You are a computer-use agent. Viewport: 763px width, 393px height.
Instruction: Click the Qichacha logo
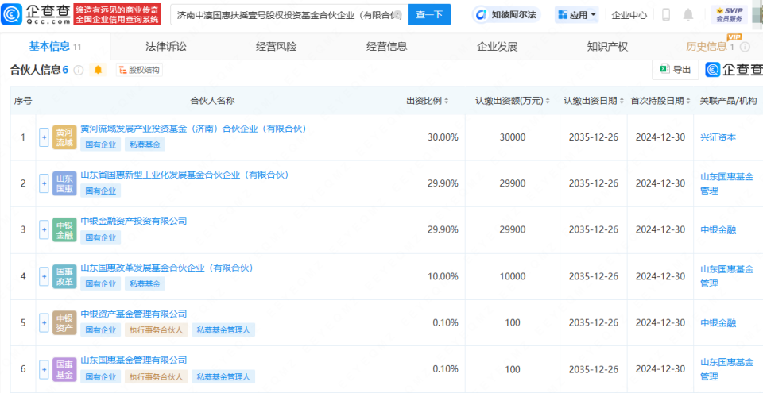click(x=36, y=14)
